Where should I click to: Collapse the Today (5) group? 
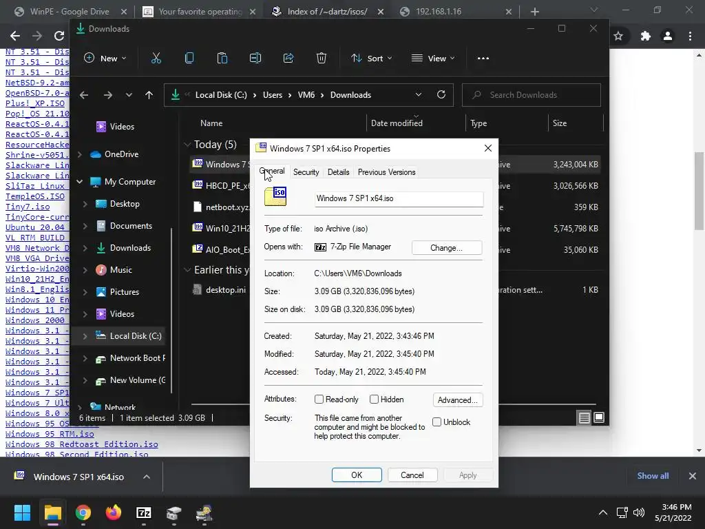187,145
